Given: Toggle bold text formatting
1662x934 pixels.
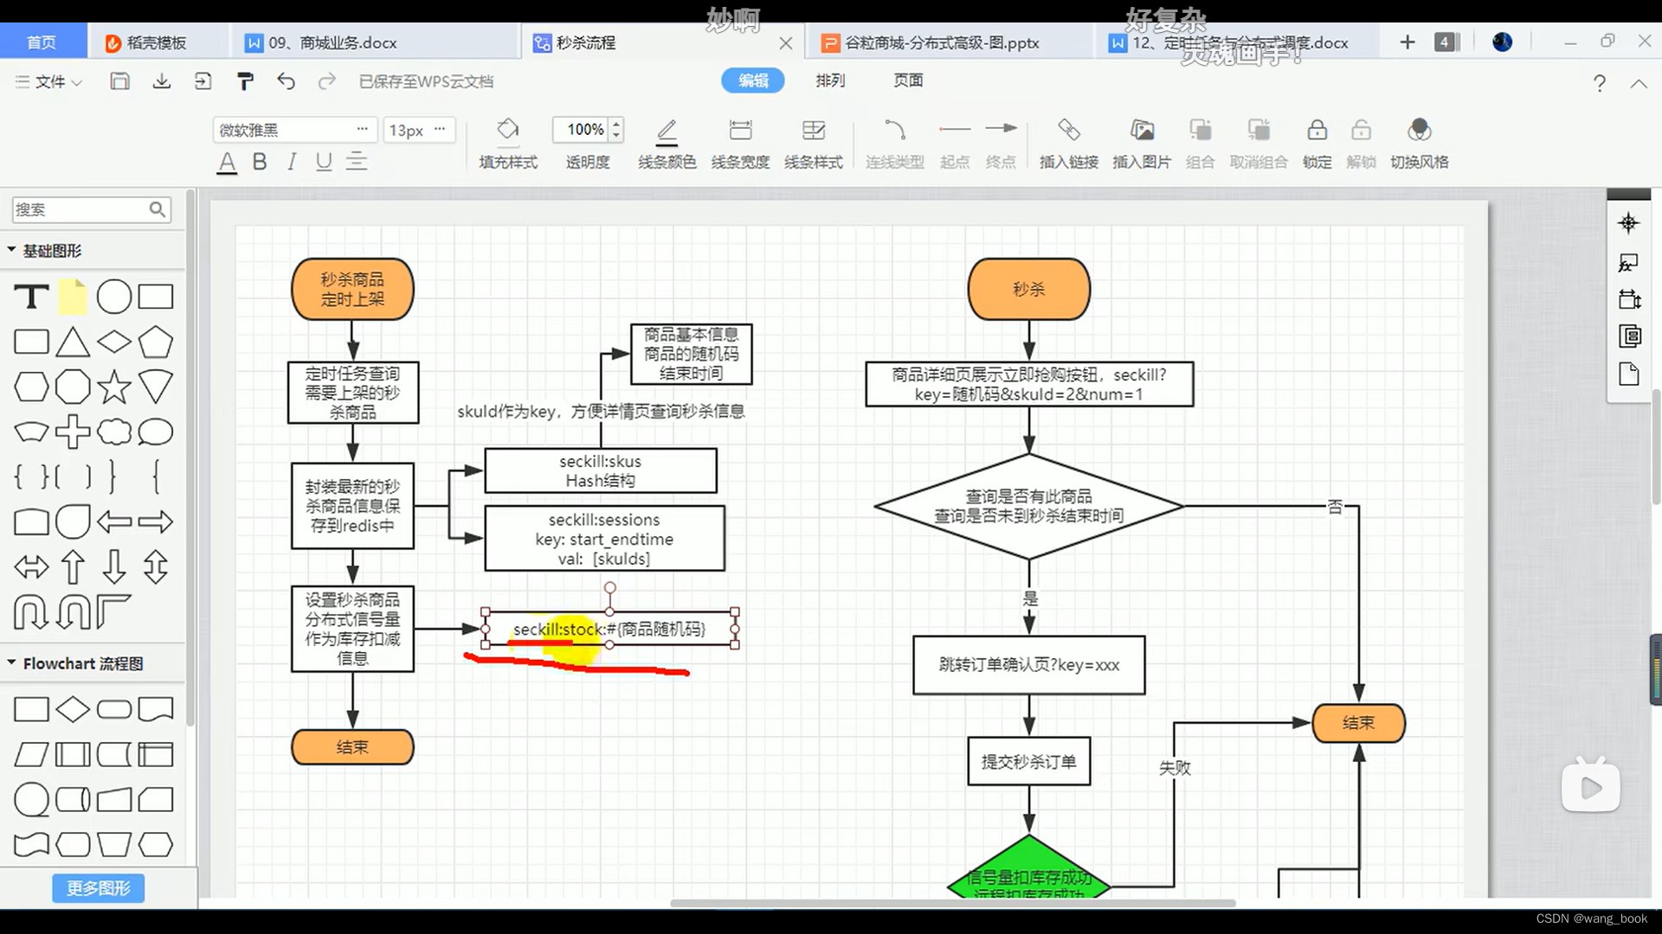Looking at the screenshot, I should coord(259,162).
